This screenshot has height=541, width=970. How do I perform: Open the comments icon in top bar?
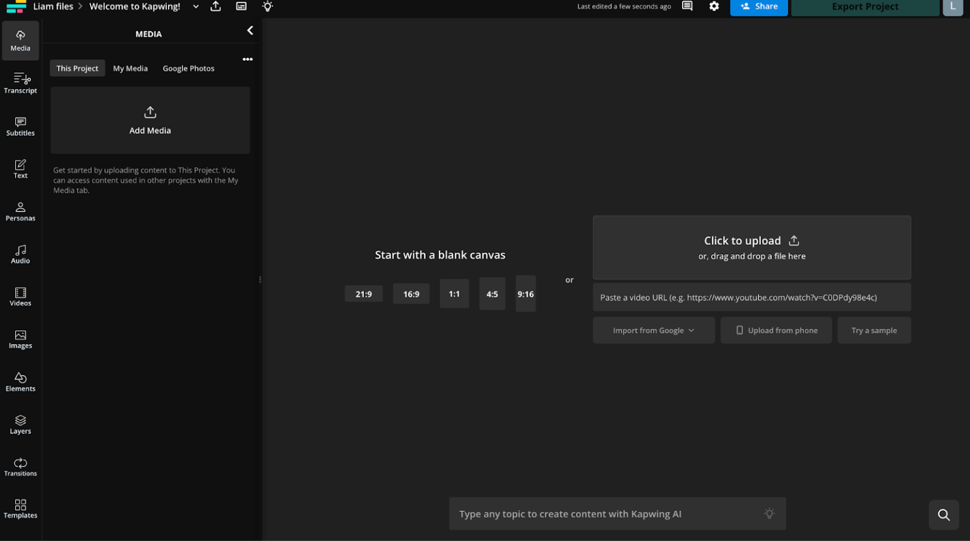pos(687,6)
